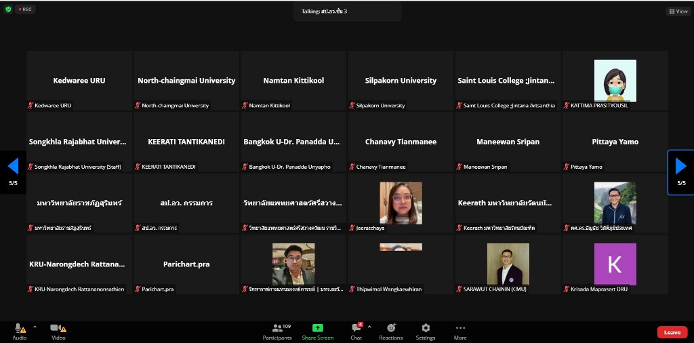Click right arrow for next gallery page
The height and width of the screenshot is (343, 694).
coord(681,167)
